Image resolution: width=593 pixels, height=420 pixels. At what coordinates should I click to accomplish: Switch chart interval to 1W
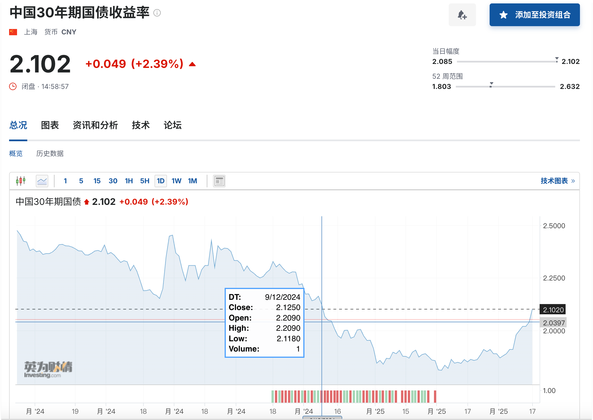tap(176, 181)
